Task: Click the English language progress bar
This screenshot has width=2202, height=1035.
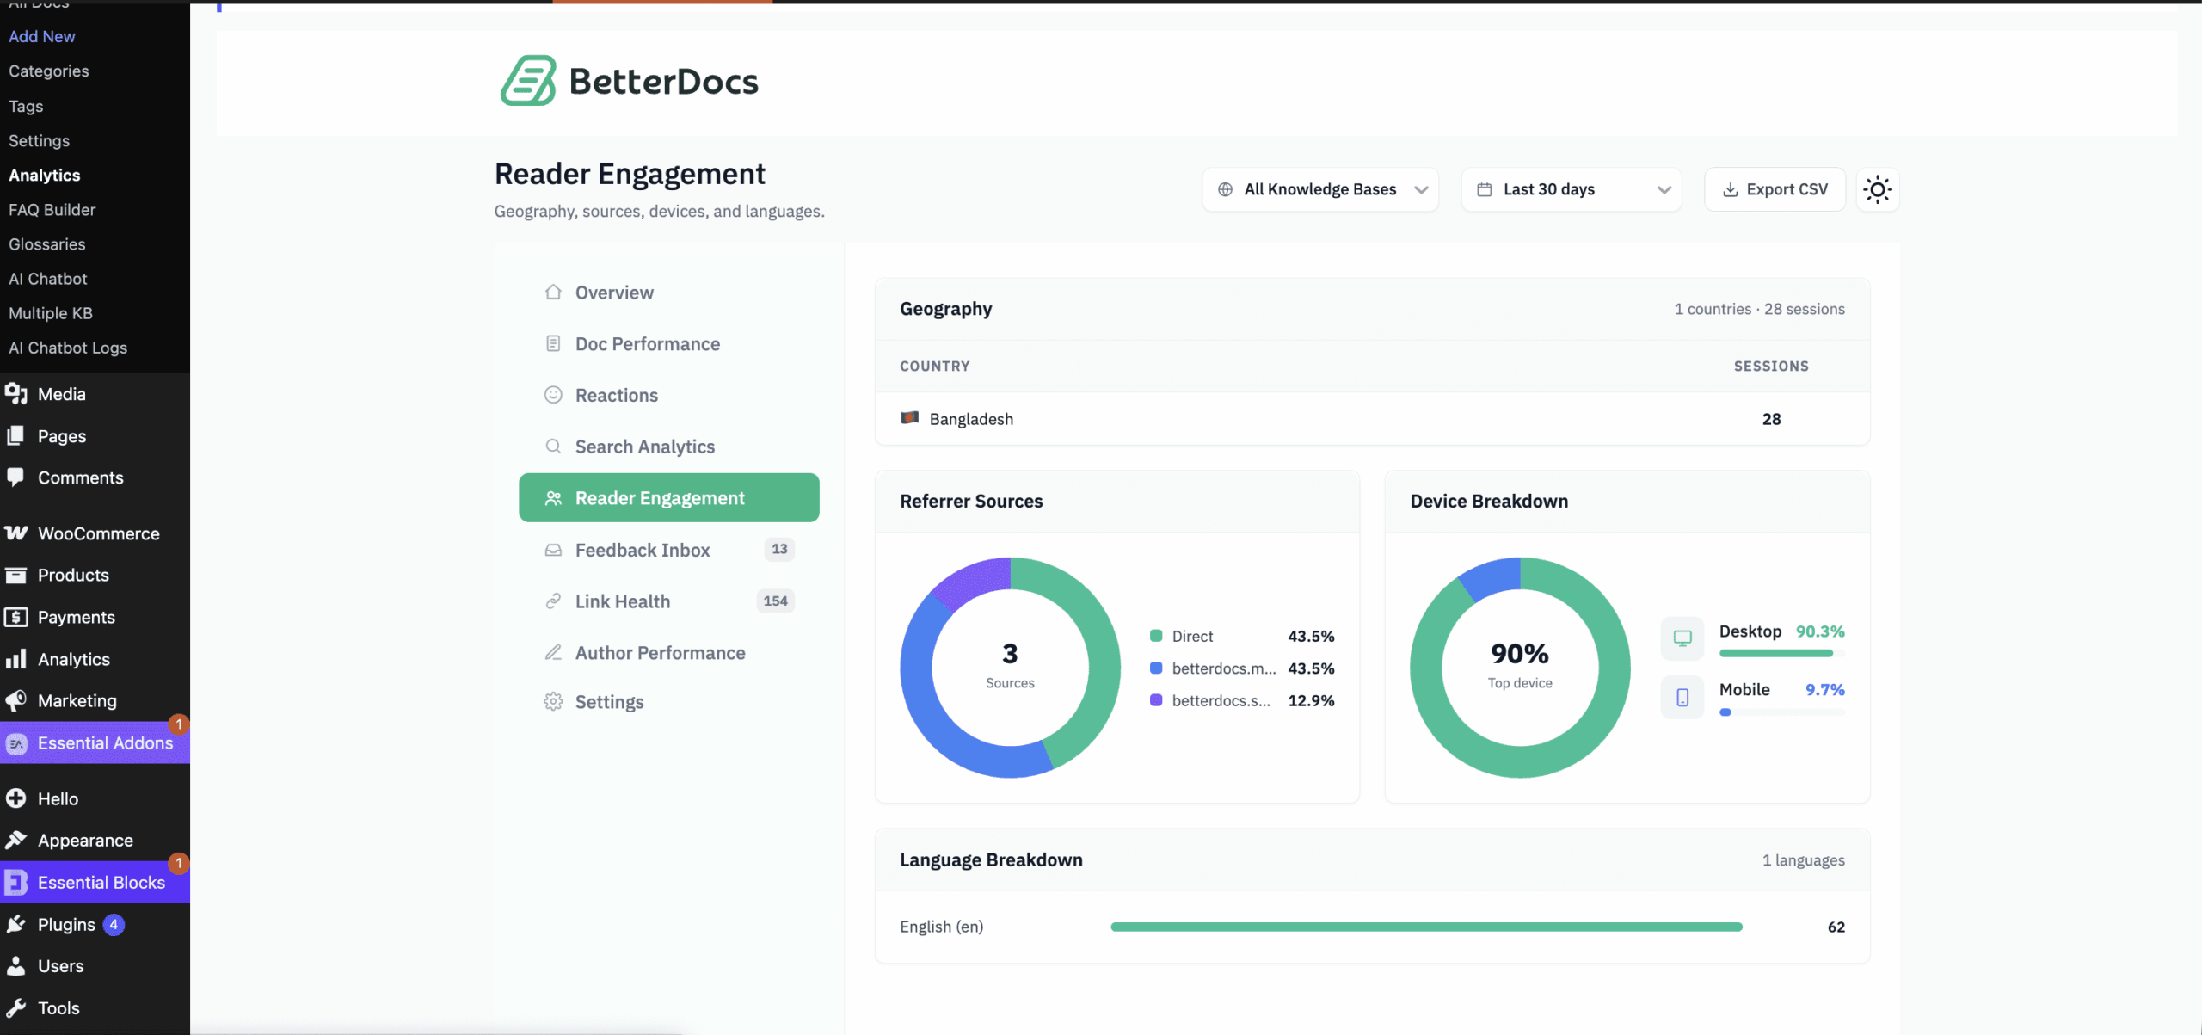Action: click(1426, 927)
